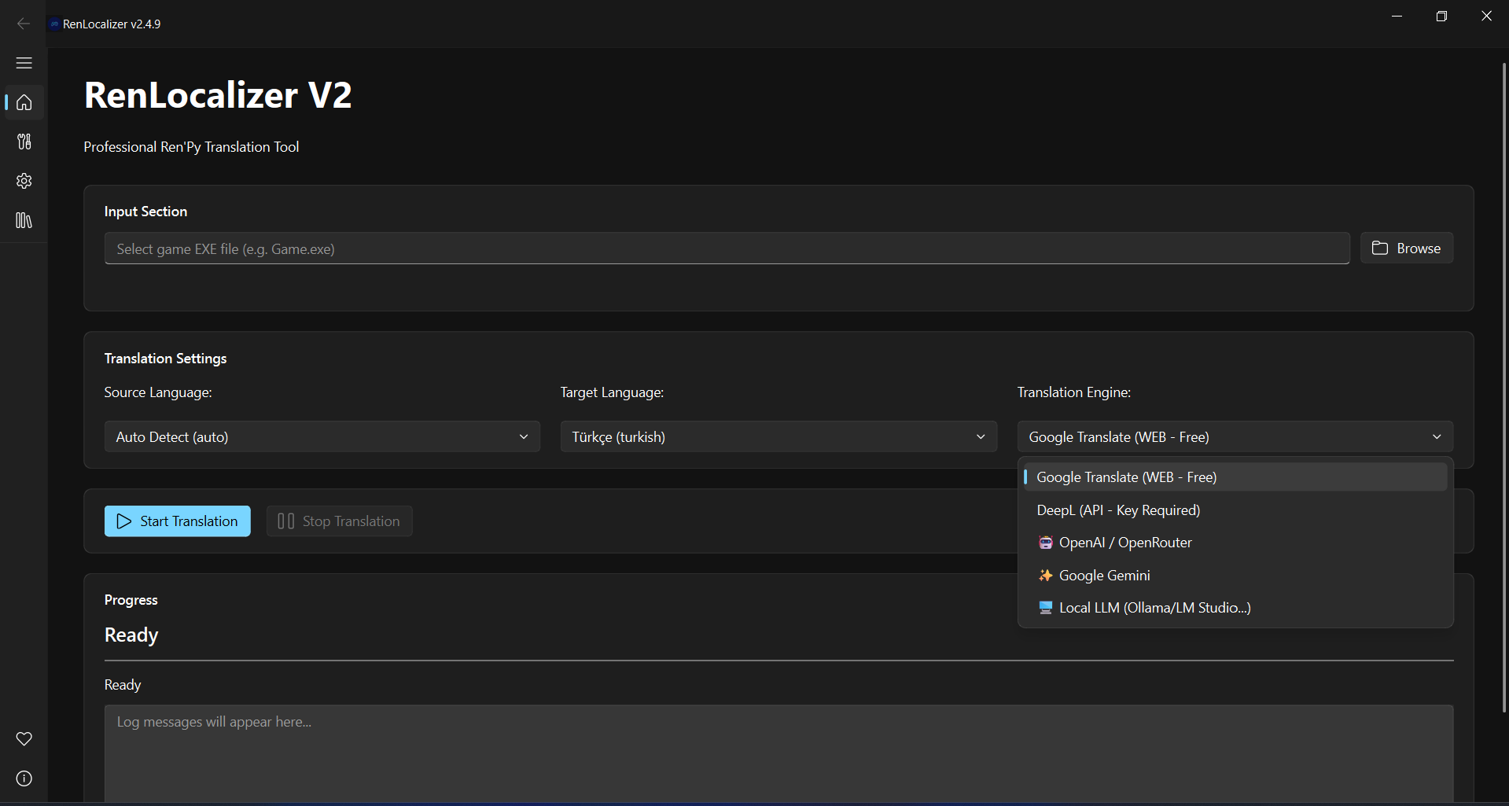Open the Settings gear in sidebar

click(x=24, y=181)
